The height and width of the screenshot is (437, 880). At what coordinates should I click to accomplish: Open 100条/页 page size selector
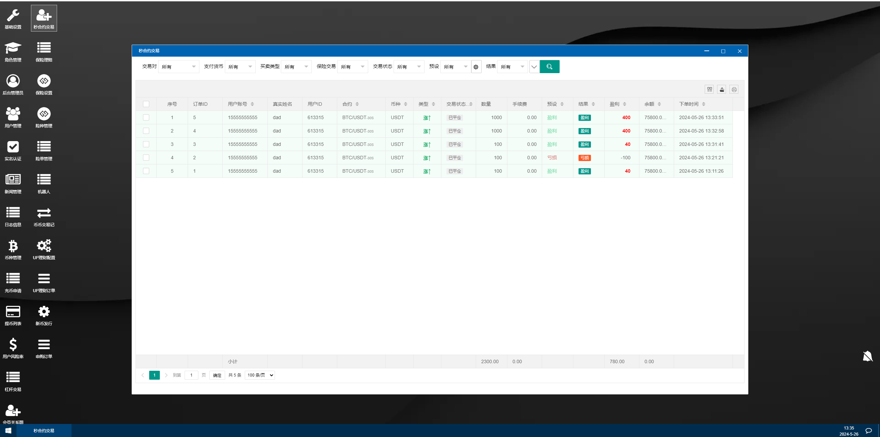point(260,375)
